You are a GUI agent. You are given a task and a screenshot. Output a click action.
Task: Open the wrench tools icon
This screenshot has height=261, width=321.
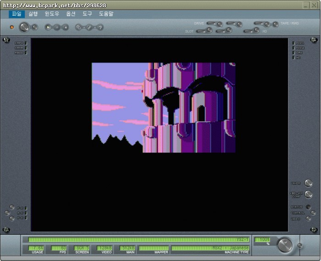coord(89,27)
